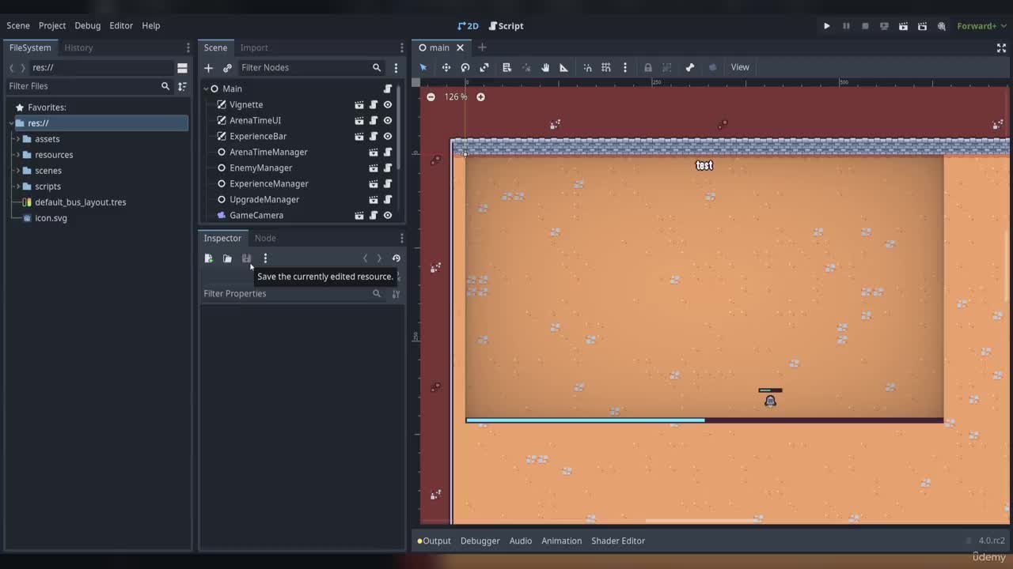This screenshot has width=1013, height=569.
Task: Open snapping options three-dot menu
Action: pos(625,67)
